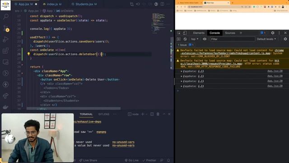289x163 pixels.
Task: Expand fourth appData object log entry
Action: pos(182,86)
